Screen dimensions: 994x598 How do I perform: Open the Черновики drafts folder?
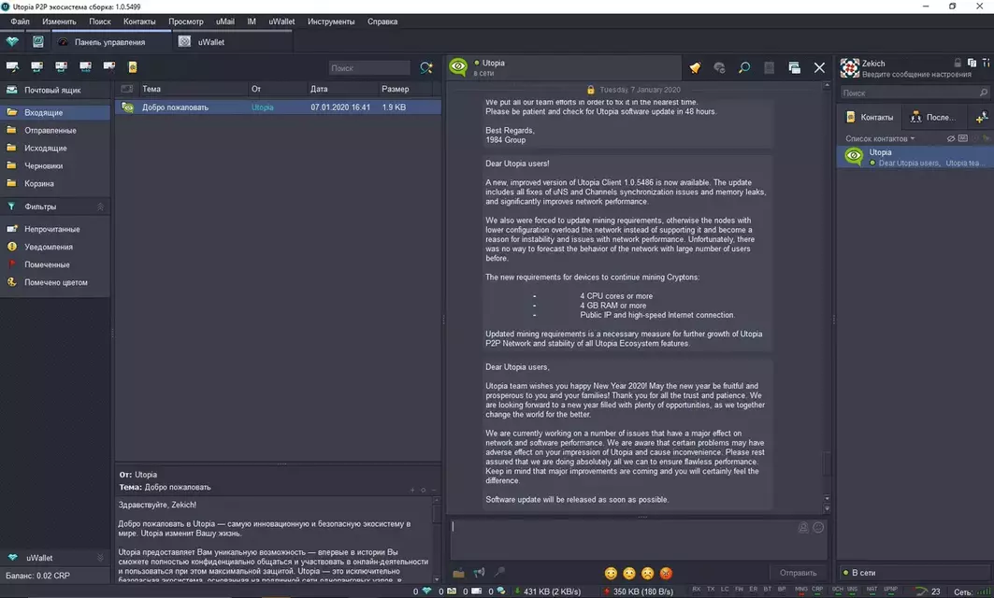[x=55, y=165]
